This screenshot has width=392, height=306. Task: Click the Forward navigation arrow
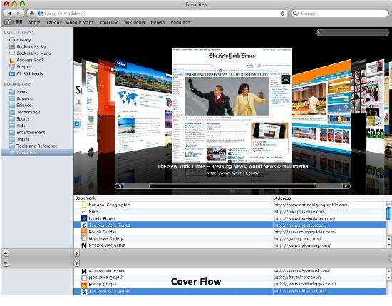click(19, 14)
